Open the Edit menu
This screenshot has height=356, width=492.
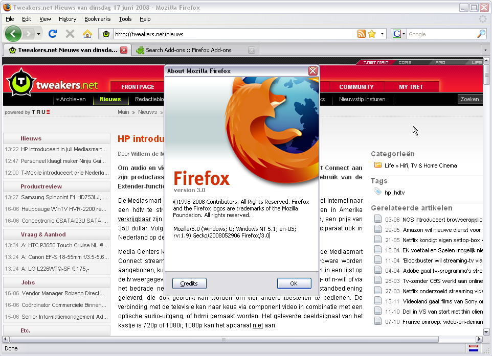click(x=27, y=19)
